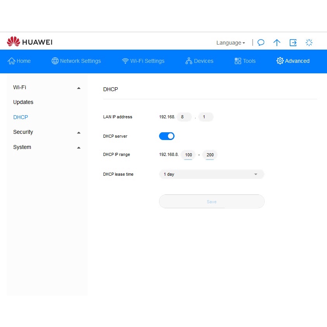Expand the Security sidebar section
This screenshot has width=327, height=327.
coord(47,132)
